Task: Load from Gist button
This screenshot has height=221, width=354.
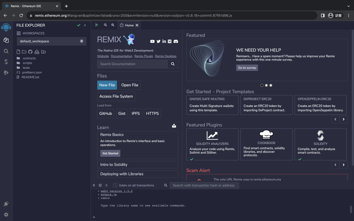Action: 122,113
